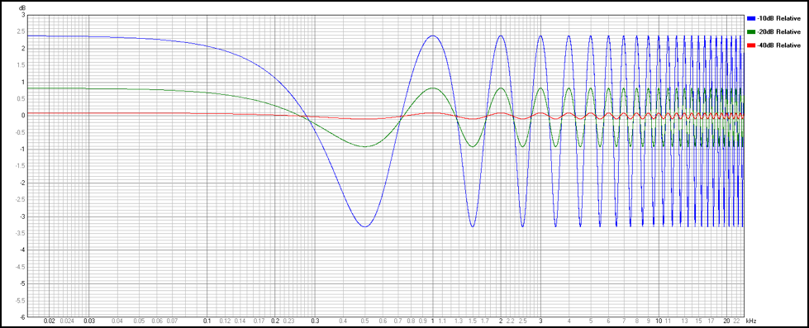
Task: Click the green curve's peak at 1 kHz
Action: click(x=433, y=88)
